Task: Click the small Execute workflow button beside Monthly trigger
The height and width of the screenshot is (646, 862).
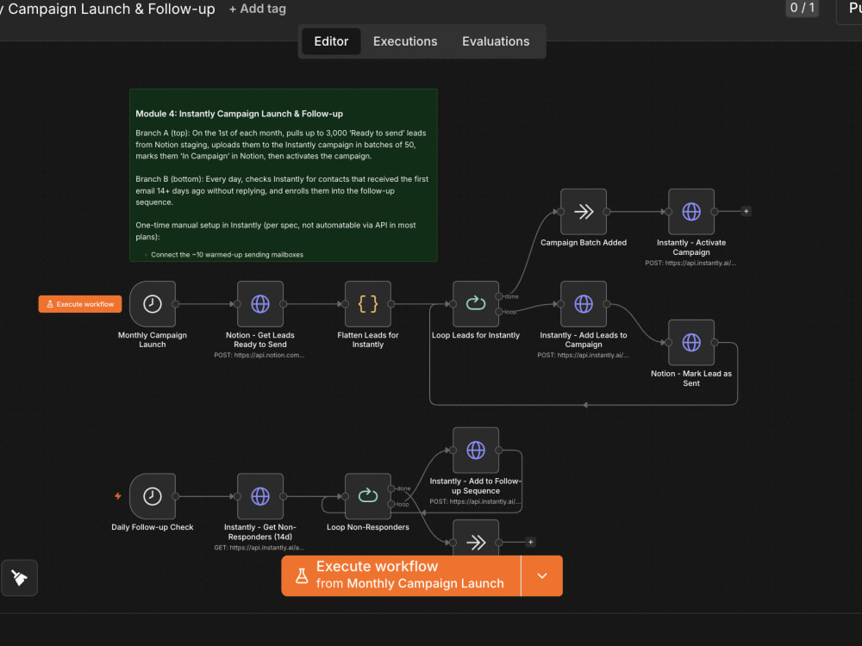Action: (x=80, y=304)
